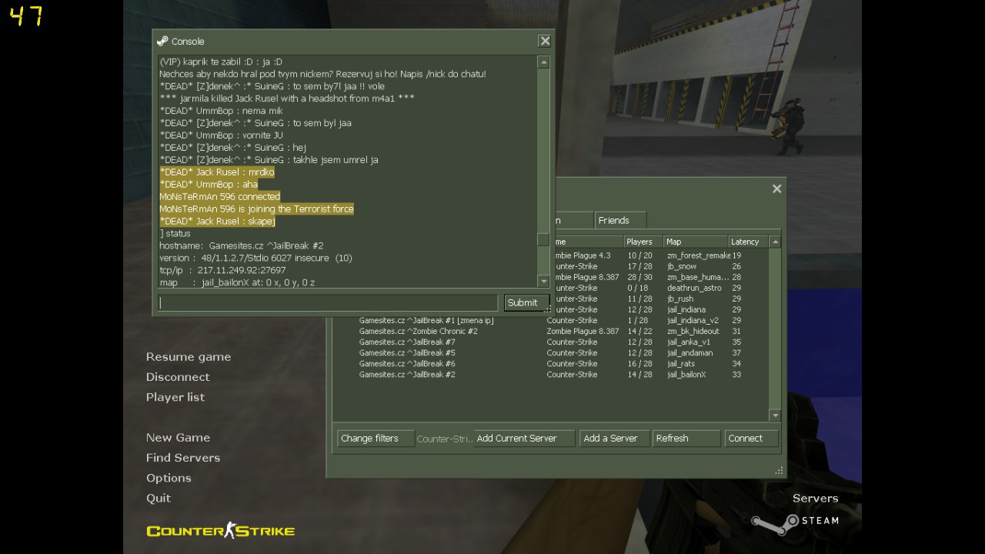Add Current Server to favorites
985x554 pixels.
(x=524, y=439)
